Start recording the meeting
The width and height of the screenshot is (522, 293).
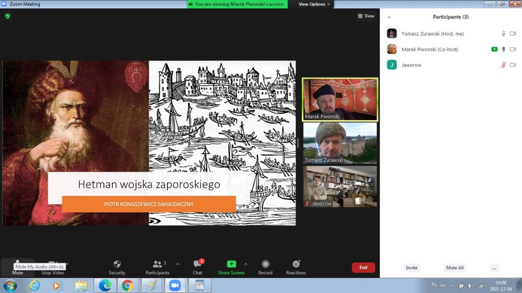pos(265,267)
